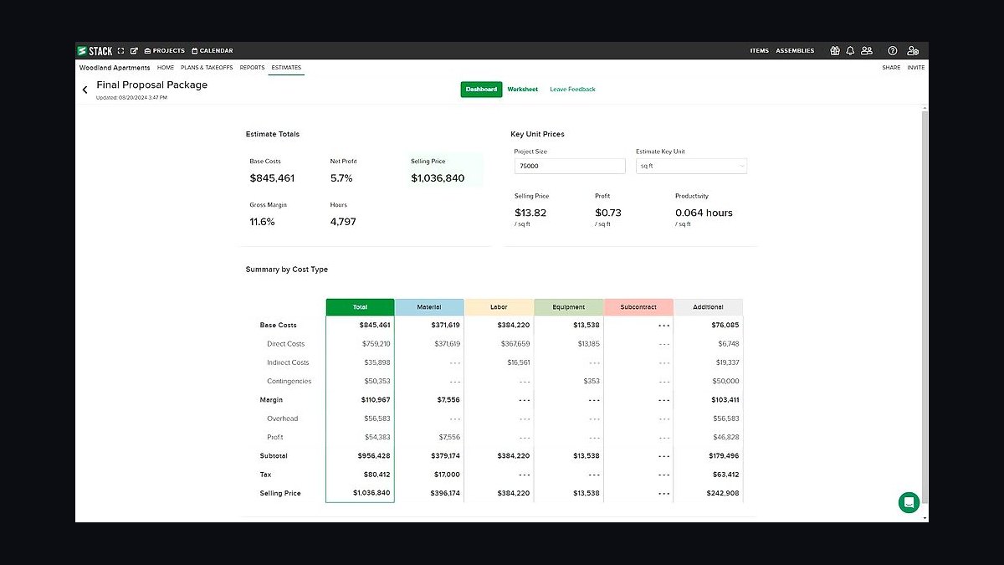This screenshot has width=1004, height=565.
Task: Click the STACK logo
Action: [x=95, y=51]
